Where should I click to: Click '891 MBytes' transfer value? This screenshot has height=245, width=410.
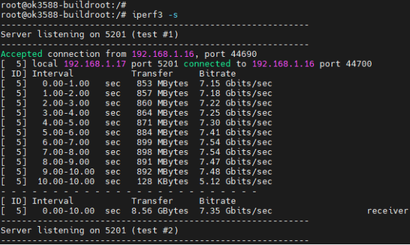pyautogui.click(x=162, y=162)
